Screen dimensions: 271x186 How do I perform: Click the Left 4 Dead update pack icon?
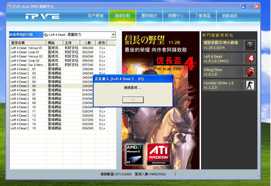pyautogui.click(x=250, y=59)
